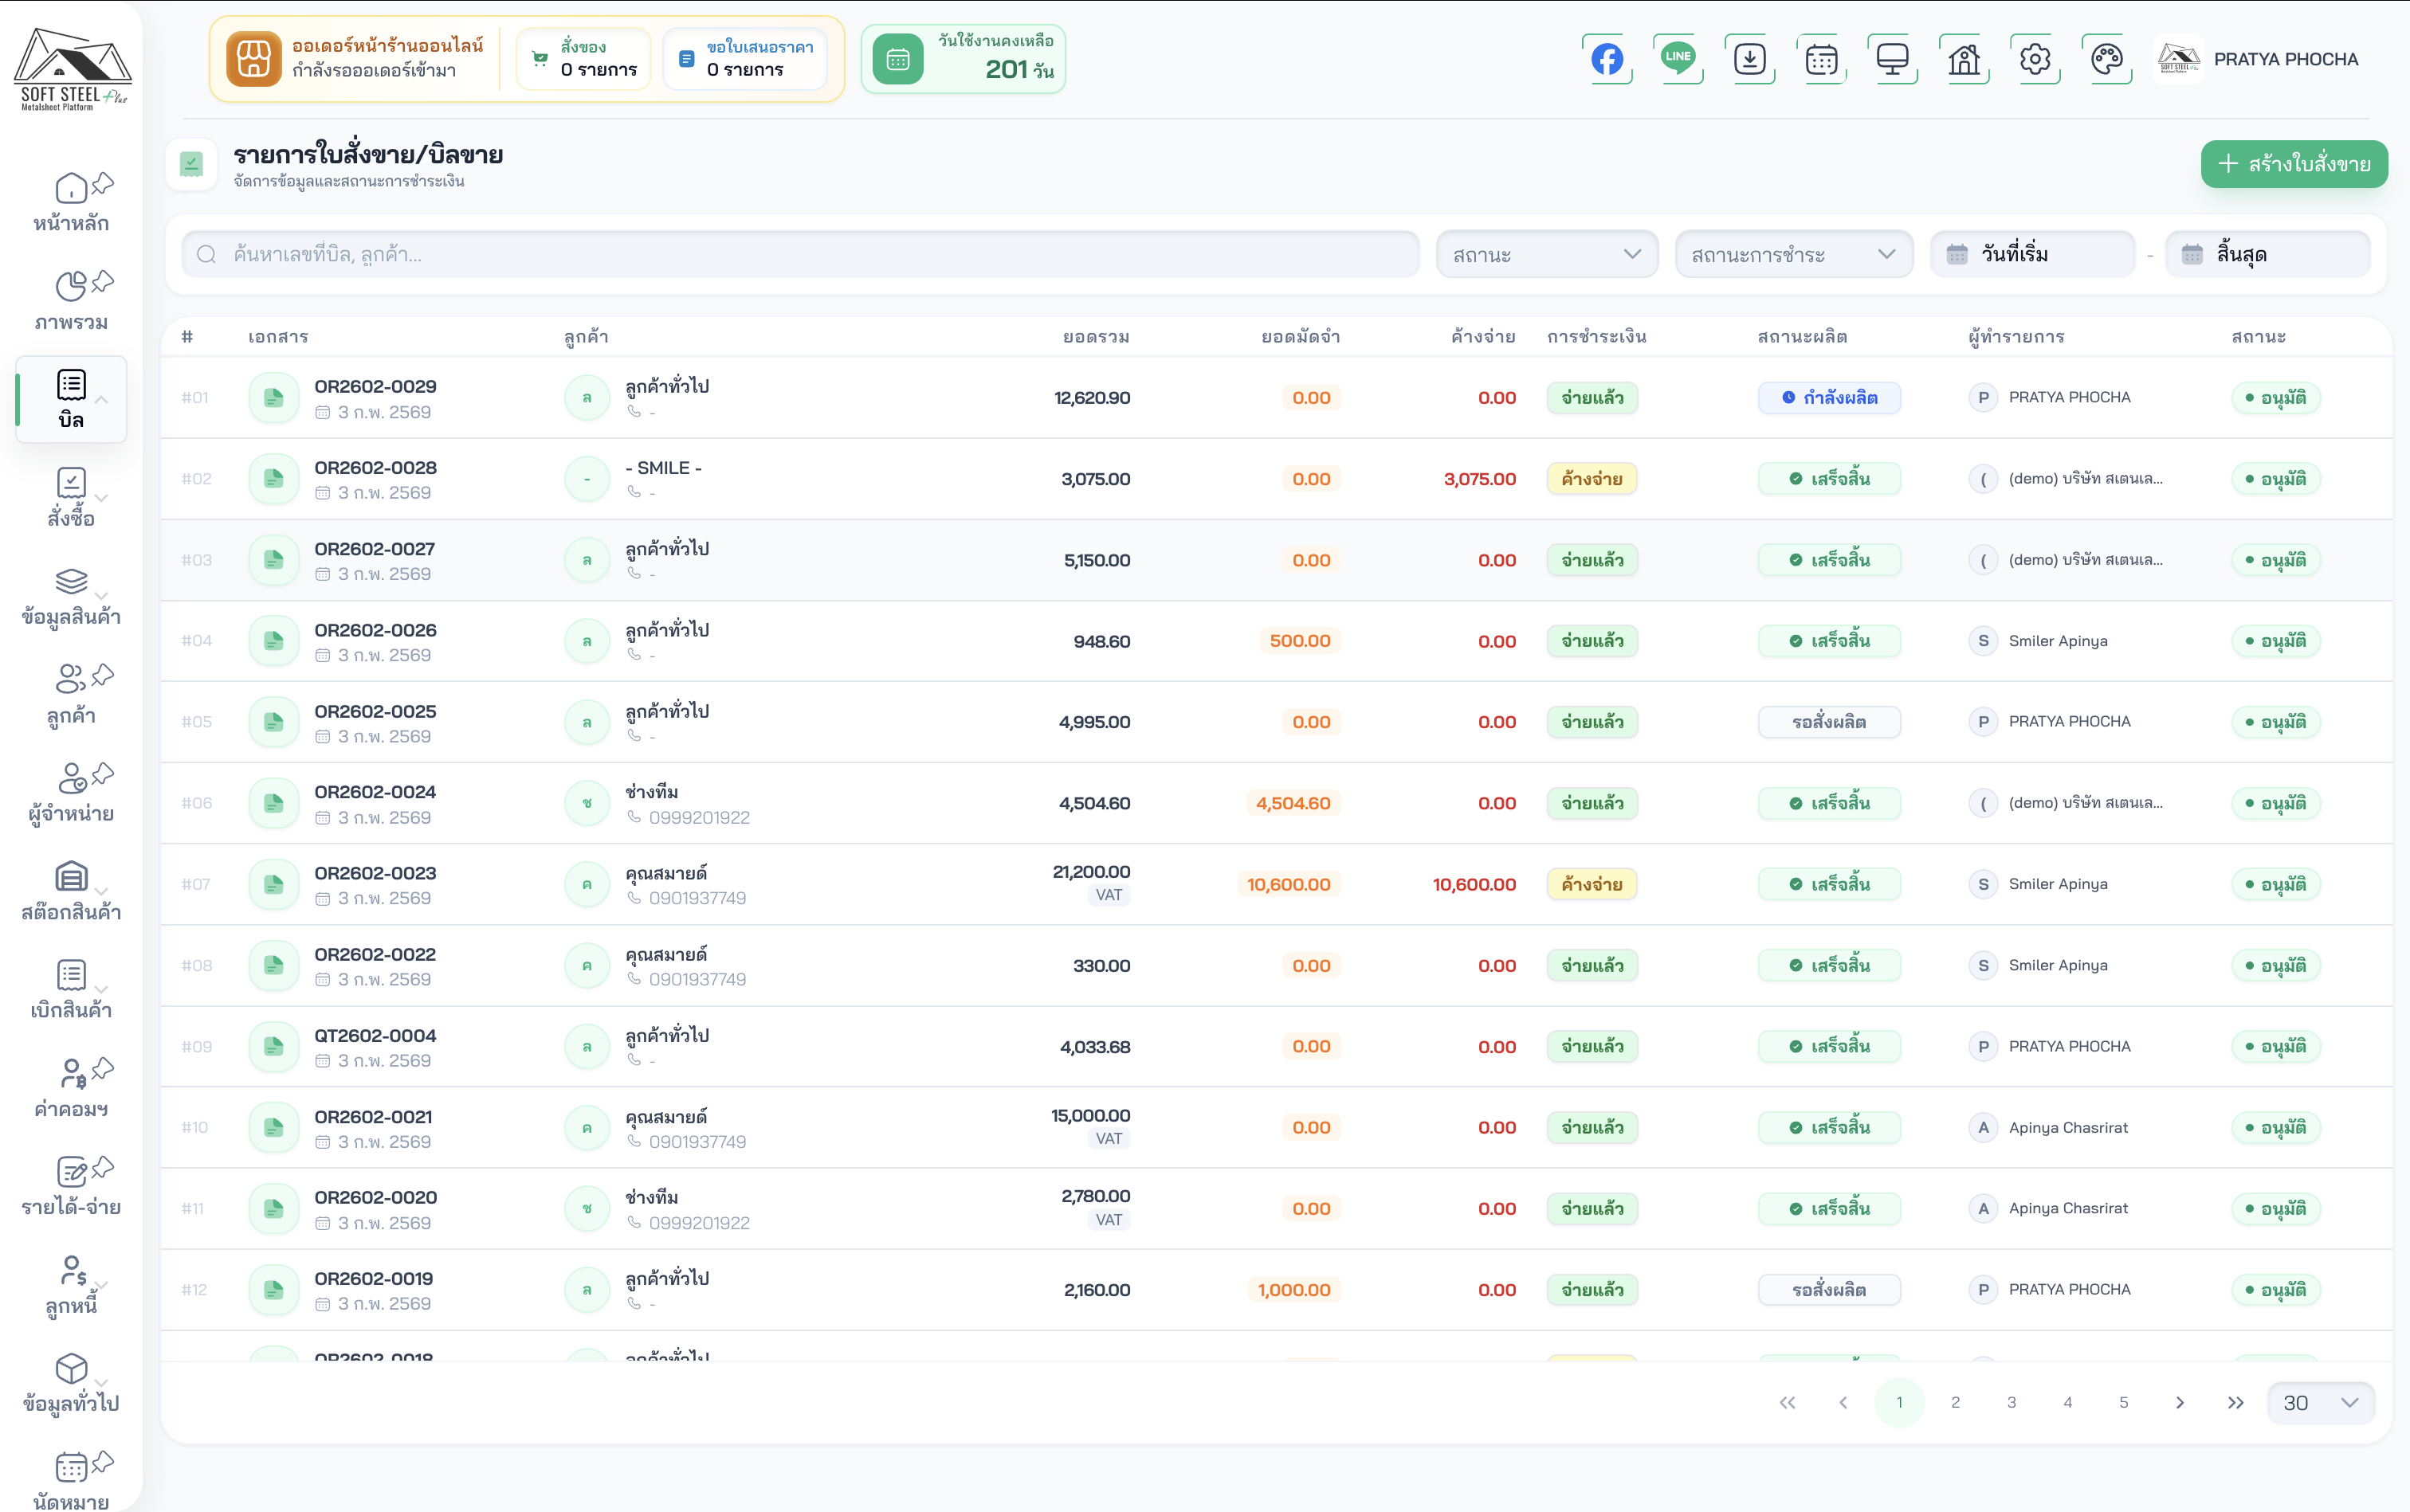Click the ค้างจ่าย badge on OR2602-0028
This screenshot has width=2410, height=1512.
[1592, 479]
